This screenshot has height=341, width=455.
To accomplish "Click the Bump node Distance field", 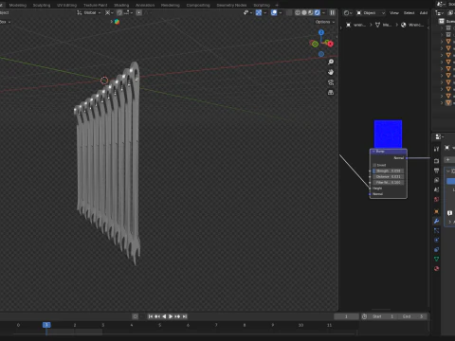I will pyautogui.click(x=388, y=176).
